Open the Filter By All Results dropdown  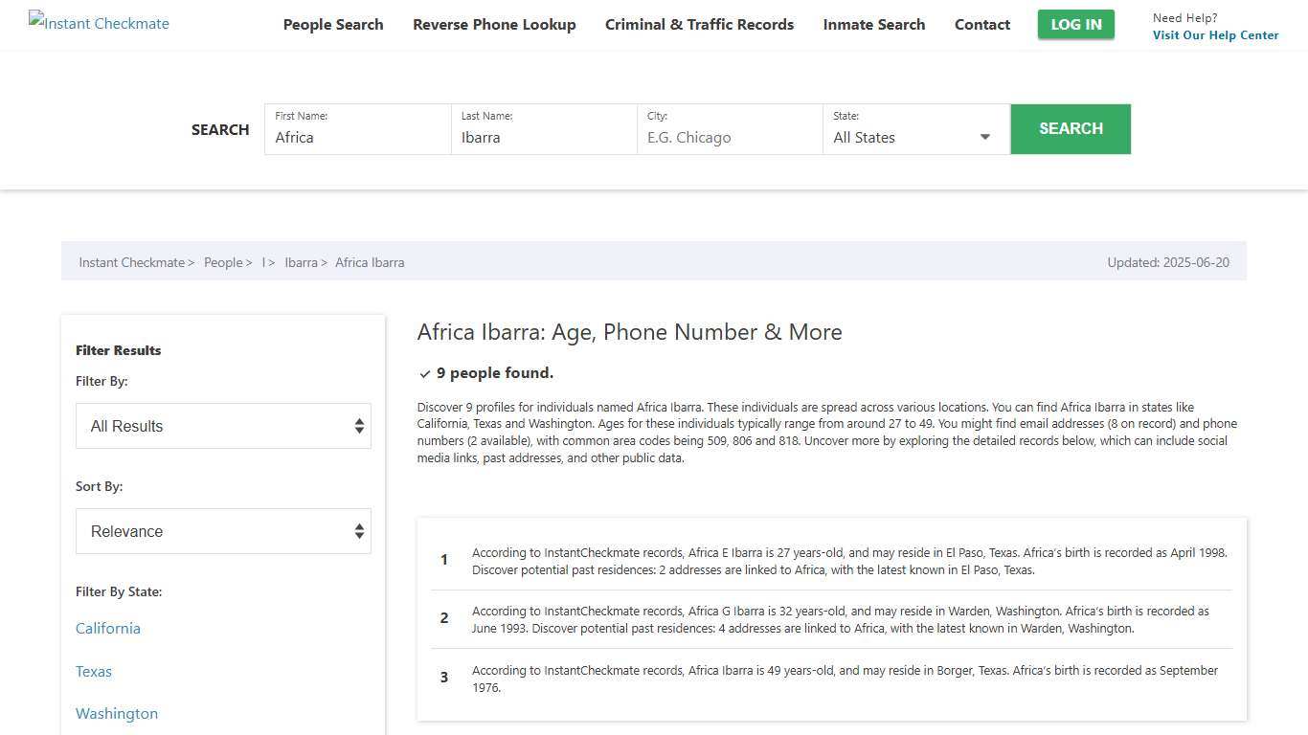pos(223,426)
